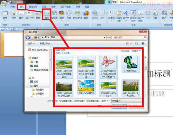Open the file type 所有图片 dropdown
Viewport: 173px width, 135px height.
(x=127, y=101)
